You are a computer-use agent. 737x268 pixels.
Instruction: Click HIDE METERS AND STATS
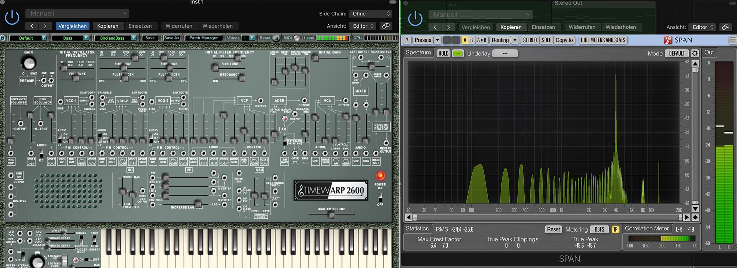(603, 40)
